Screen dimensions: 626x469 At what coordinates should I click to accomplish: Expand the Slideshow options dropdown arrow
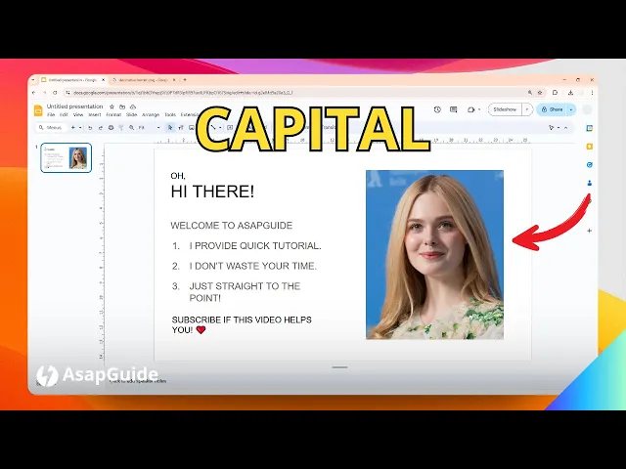527,109
